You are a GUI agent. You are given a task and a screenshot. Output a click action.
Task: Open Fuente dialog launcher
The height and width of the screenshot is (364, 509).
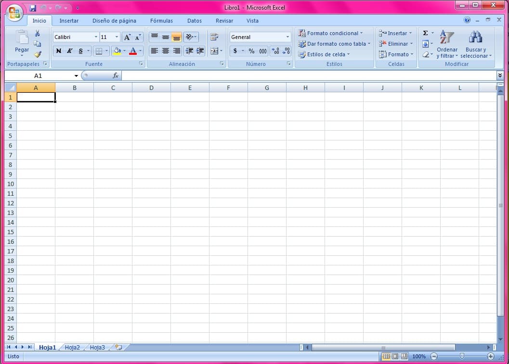tap(141, 64)
